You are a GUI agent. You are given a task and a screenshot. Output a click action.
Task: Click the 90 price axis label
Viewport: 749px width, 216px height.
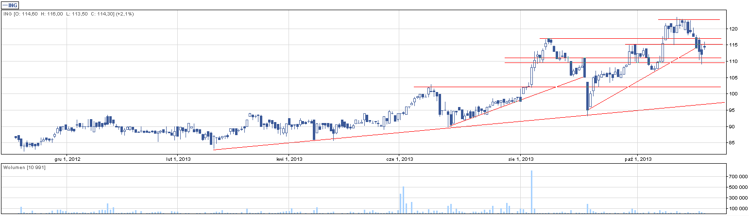point(732,127)
